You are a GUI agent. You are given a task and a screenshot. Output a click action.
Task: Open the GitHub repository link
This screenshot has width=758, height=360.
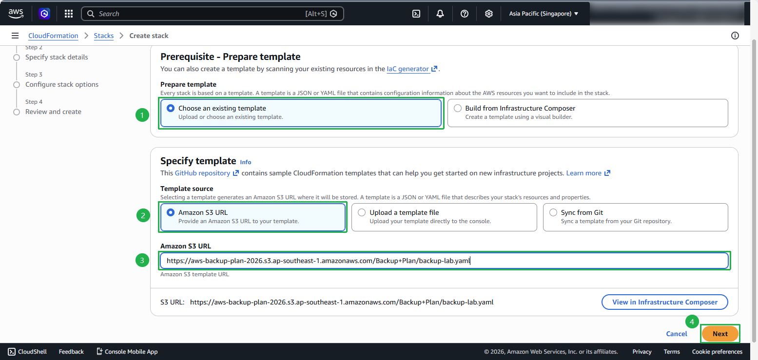(x=207, y=173)
